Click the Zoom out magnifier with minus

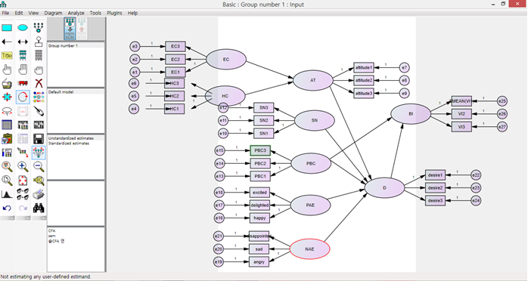(39, 166)
